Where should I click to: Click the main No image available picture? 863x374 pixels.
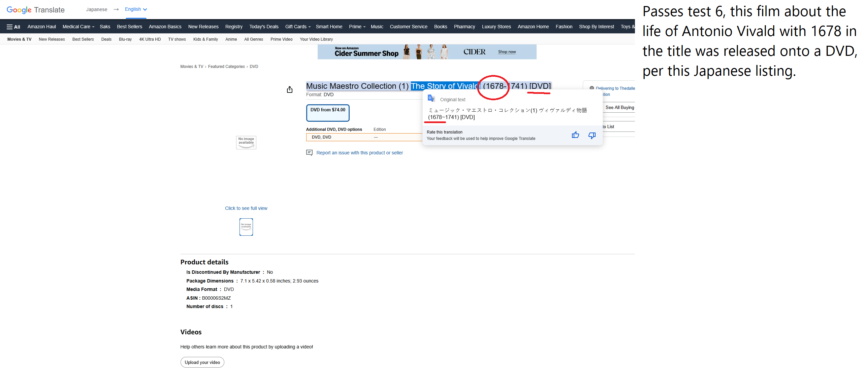tap(246, 143)
